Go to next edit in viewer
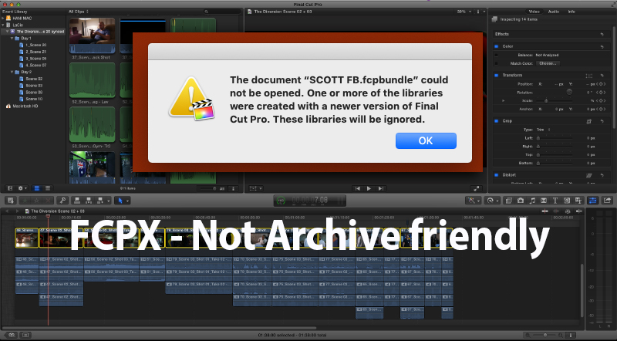 [380, 188]
